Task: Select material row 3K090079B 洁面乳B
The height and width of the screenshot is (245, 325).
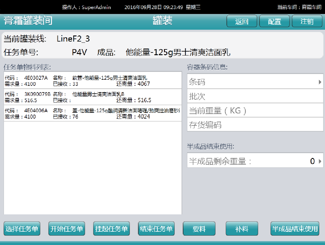Action: 93,97
